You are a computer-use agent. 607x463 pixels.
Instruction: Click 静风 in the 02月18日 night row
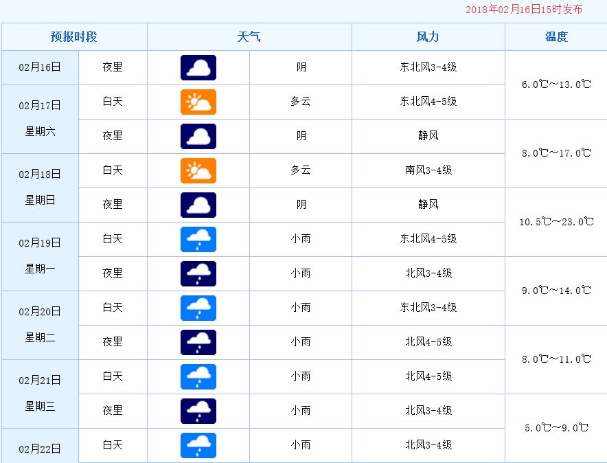point(428,204)
